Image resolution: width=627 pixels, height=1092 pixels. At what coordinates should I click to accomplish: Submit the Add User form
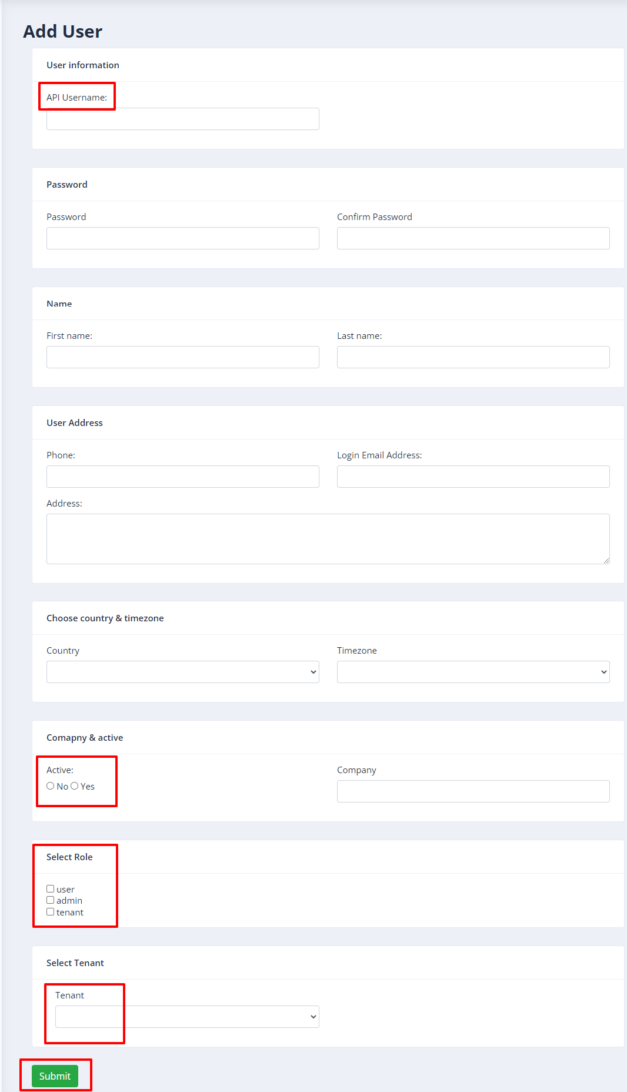point(55,1076)
